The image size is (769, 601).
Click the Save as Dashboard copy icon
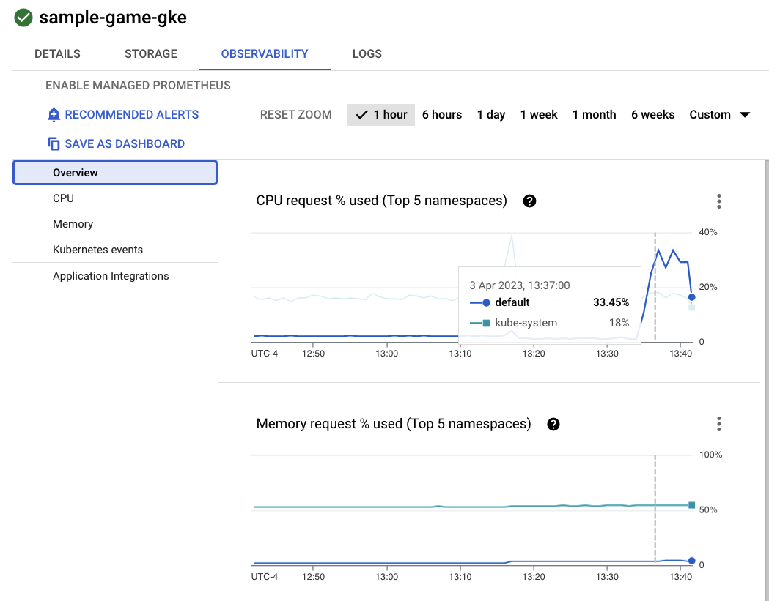[x=54, y=144]
